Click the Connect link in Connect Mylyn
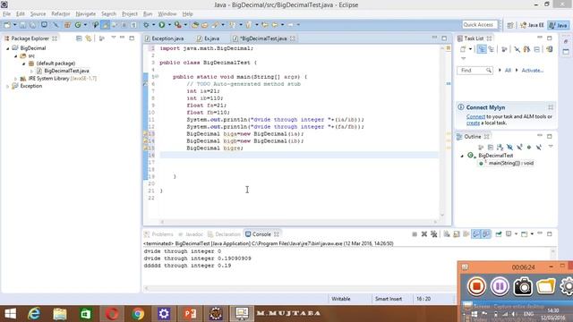Image resolution: width=573 pixels, height=322 pixels. [x=475, y=116]
